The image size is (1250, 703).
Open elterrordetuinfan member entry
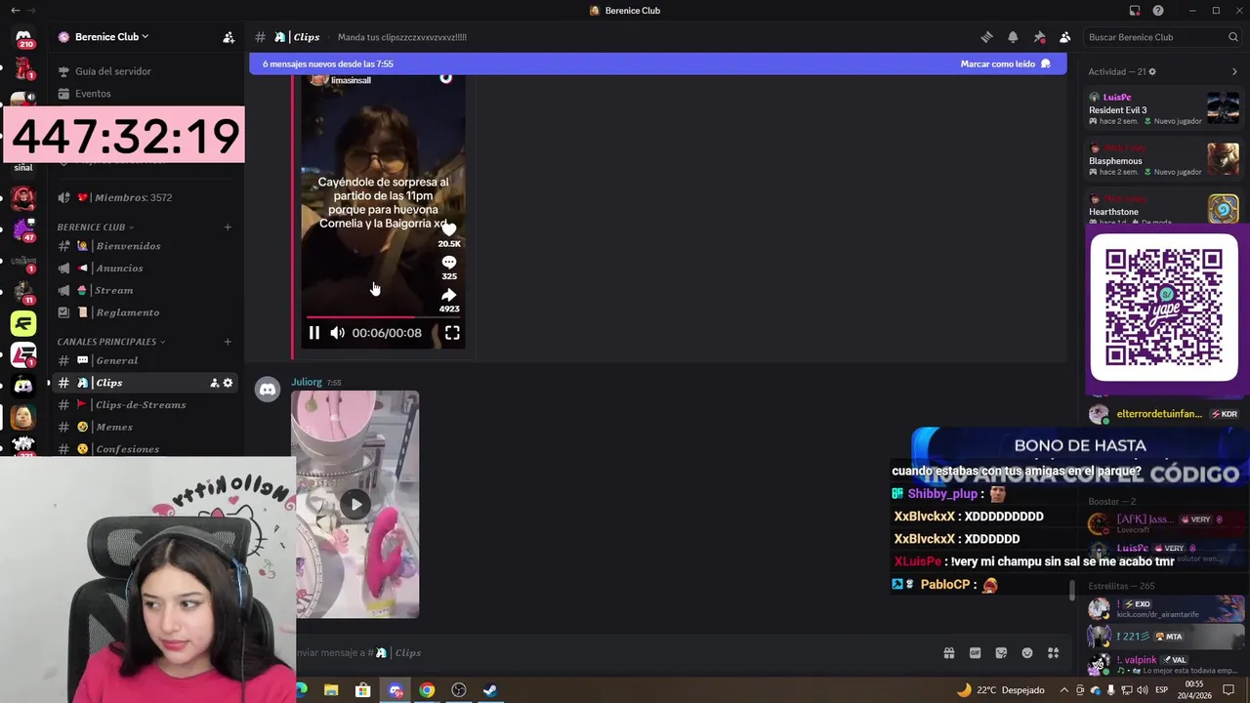click(1164, 414)
